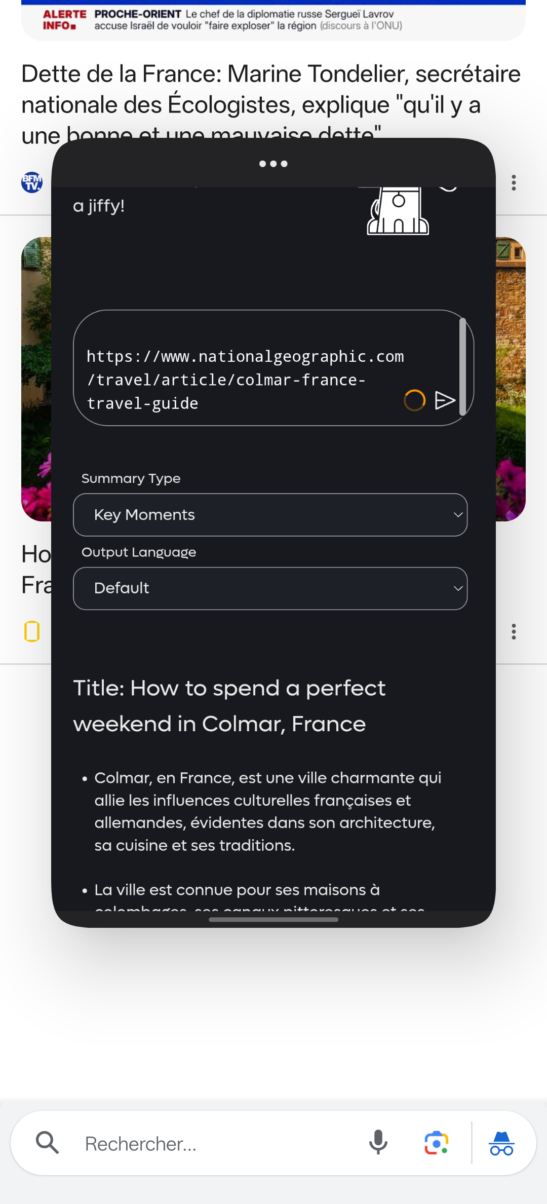Open the Output Language dropdown
Viewport: 547px width, 1204px height.
click(270, 588)
